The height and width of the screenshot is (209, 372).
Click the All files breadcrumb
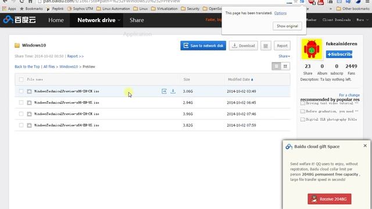pyautogui.click(x=49, y=67)
